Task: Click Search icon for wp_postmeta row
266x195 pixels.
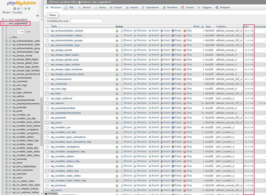Action: [149, 118]
